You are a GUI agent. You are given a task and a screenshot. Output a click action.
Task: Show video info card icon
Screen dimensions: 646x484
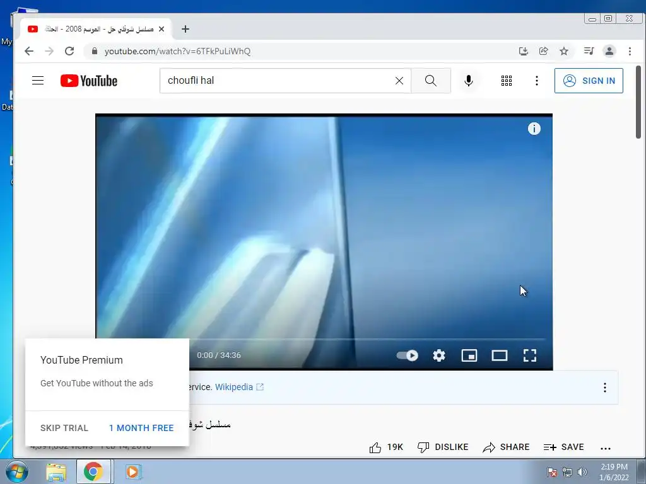[x=534, y=129]
